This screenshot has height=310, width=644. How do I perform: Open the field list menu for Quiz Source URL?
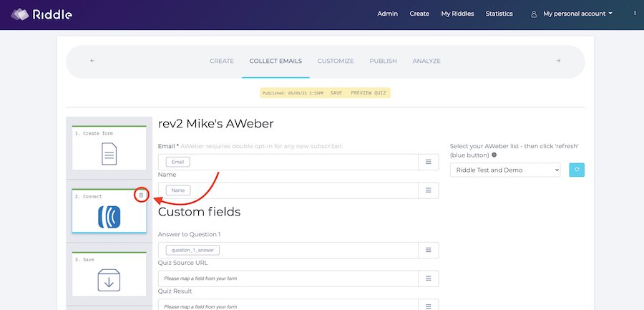[429, 278]
